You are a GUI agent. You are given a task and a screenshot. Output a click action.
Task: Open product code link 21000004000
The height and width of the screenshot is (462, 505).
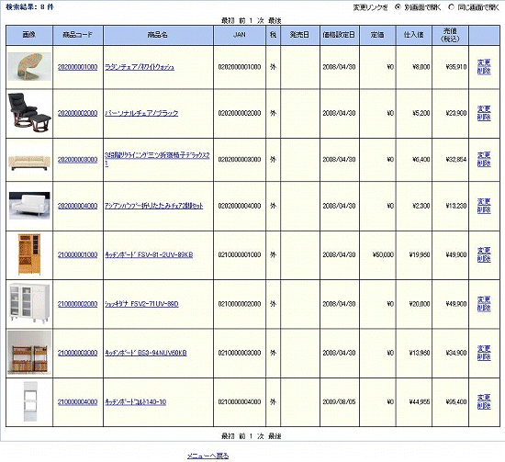click(78, 401)
